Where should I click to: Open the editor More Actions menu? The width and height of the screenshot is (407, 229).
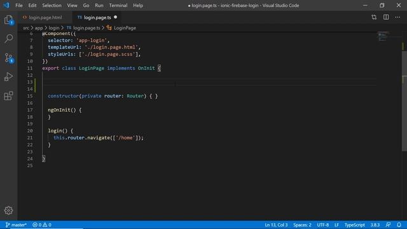[x=397, y=17]
